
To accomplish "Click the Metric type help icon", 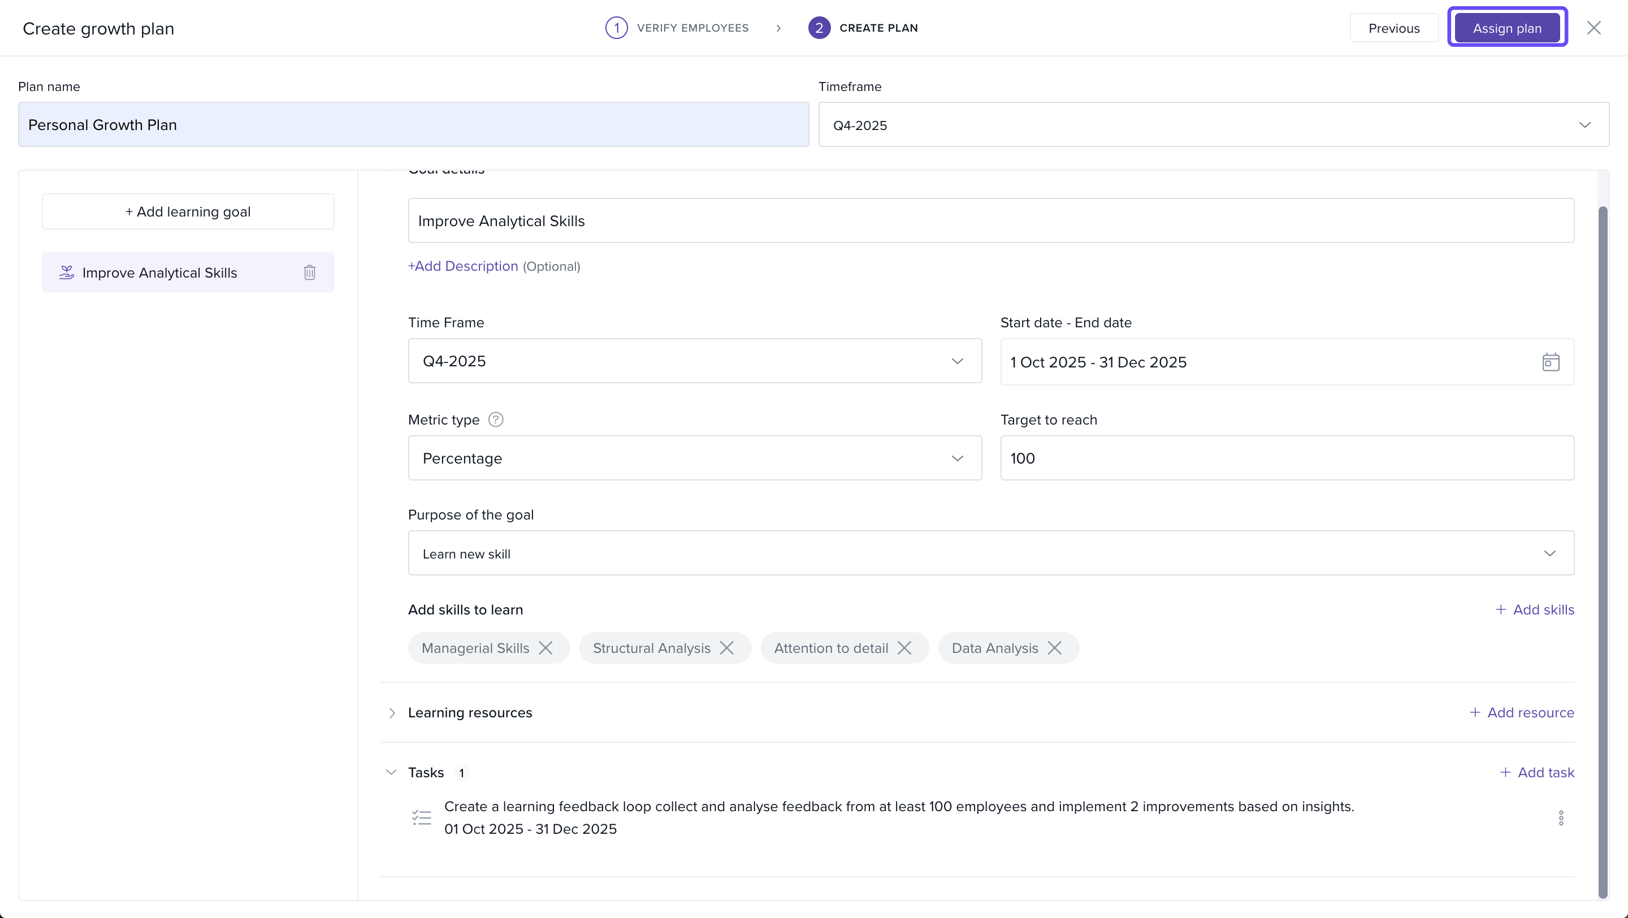I will (x=496, y=419).
